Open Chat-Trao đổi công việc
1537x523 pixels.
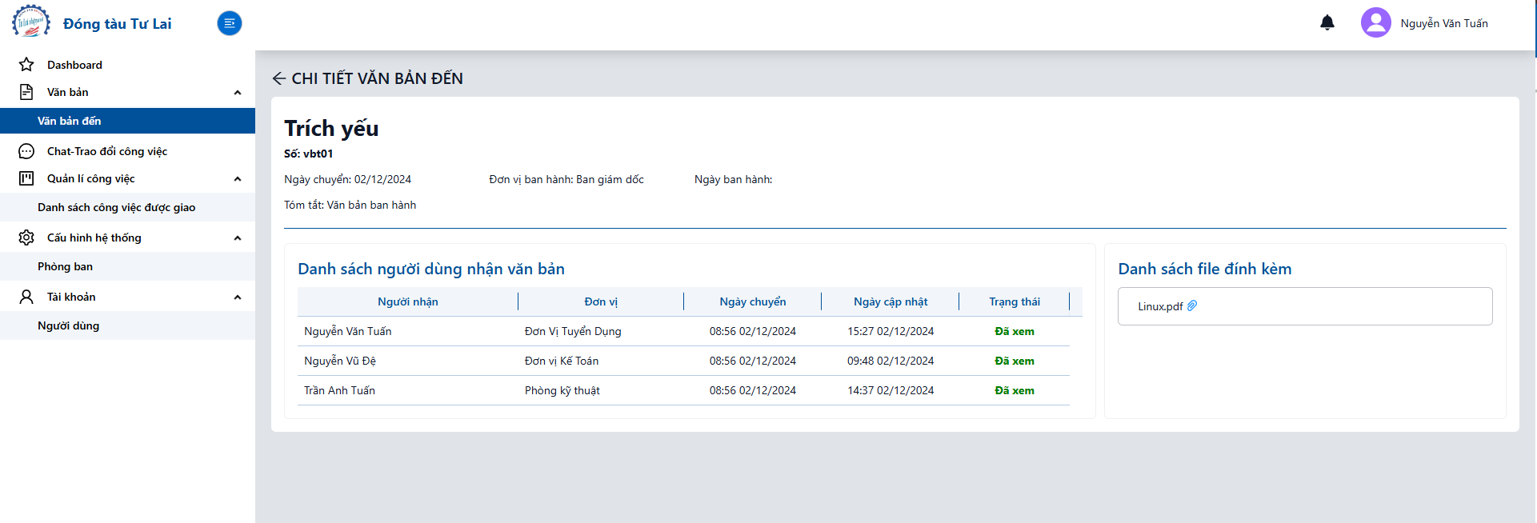click(127, 151)
